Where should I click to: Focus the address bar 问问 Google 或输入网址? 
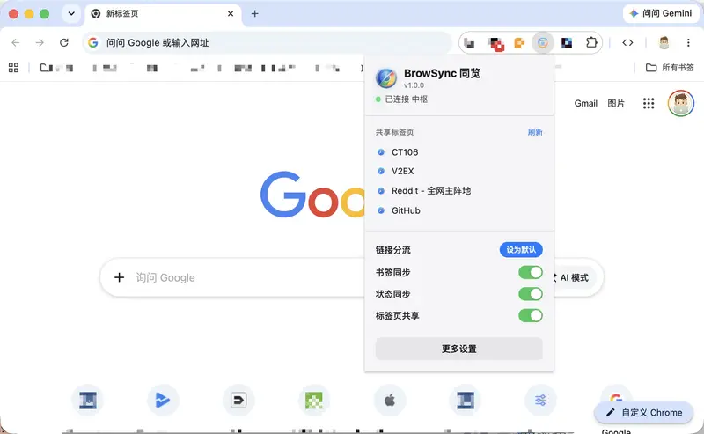coord(267,42)
